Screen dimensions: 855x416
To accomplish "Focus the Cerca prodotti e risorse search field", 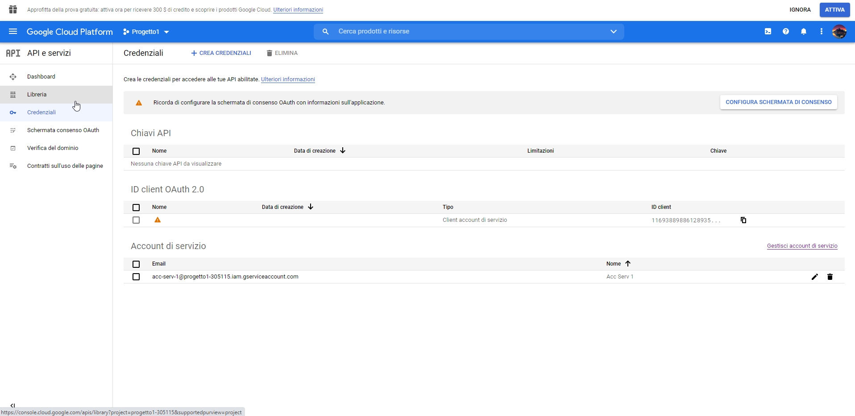I will 469,32.
